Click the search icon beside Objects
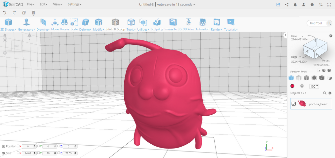 pos(325,93)
